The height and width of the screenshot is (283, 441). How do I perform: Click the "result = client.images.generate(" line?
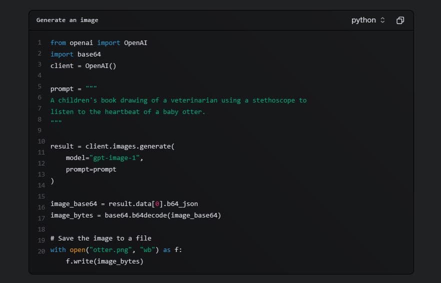112,146
